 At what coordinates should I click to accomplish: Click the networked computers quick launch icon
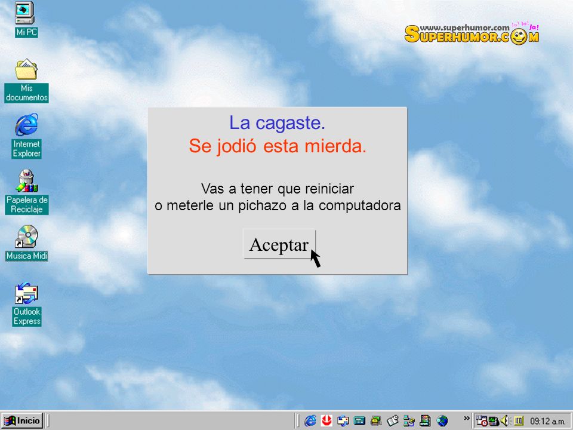409,421
